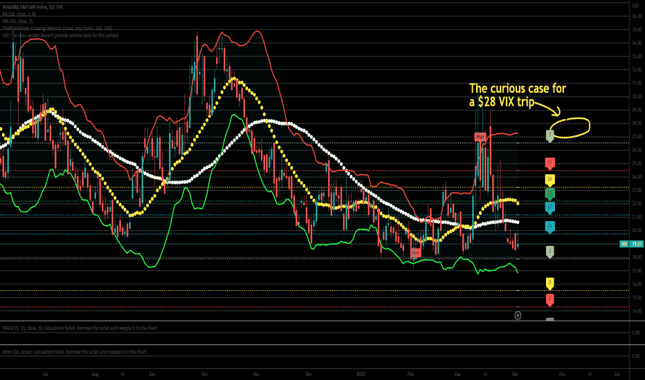Select the green crossing label marked 25
The width and height of the screenshot is (645, 380).
(x=549, y=193)
